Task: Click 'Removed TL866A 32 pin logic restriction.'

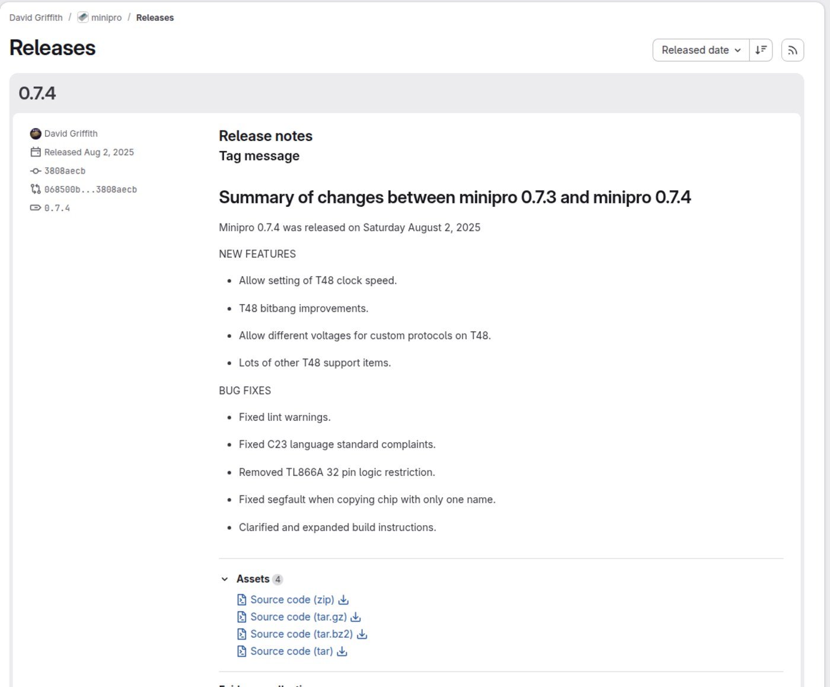Action: click(x=337, y=472)
